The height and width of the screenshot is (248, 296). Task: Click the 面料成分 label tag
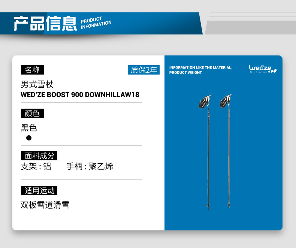tap(39, 156)
